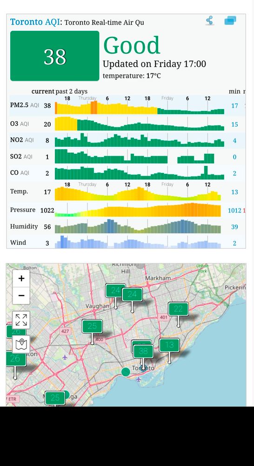Click the NO2 history bar chart
The image size is (254, 466).
click(x=140, y=140)
